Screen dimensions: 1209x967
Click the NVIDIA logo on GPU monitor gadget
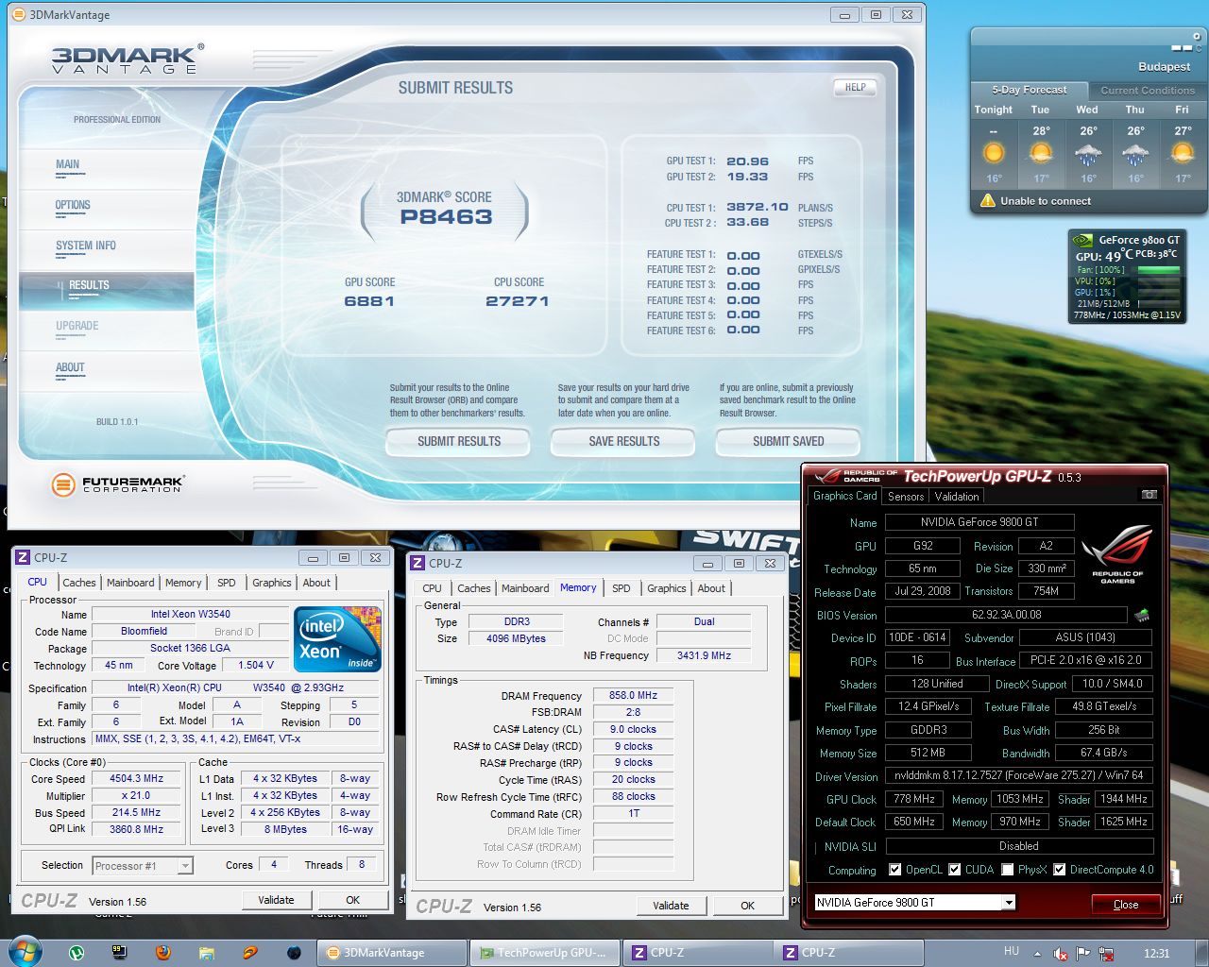[1083, 240]
